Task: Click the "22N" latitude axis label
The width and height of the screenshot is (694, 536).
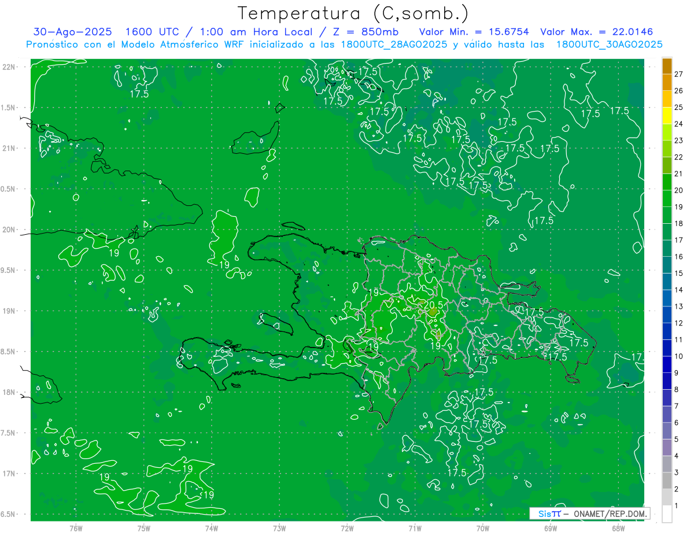Action: coord(9,67)
